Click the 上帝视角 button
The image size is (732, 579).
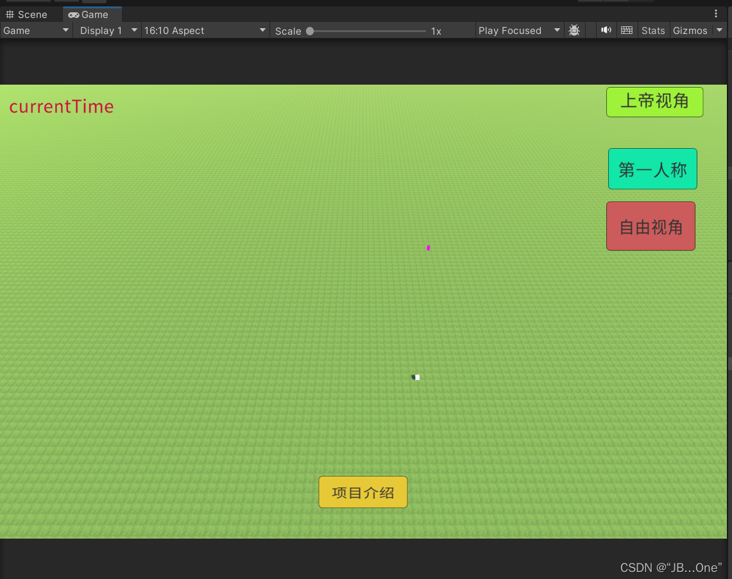coord(654,102)
